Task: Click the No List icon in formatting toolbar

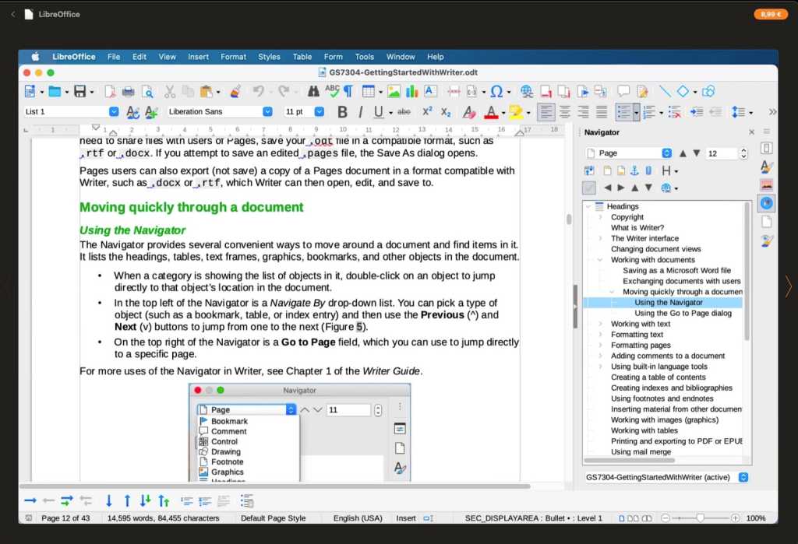Action: (x=674, y=112)
